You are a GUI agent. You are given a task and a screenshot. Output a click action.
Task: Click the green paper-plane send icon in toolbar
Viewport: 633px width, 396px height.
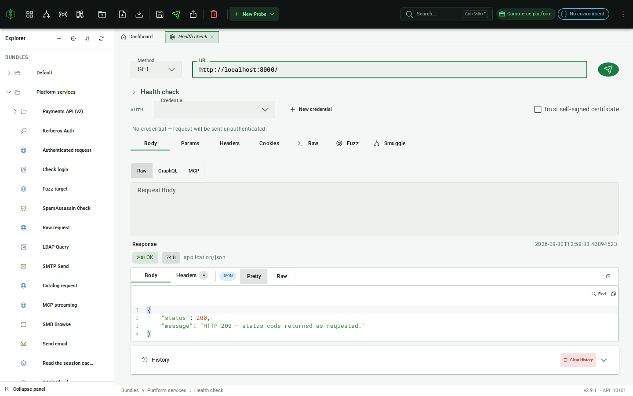(176, 14)
